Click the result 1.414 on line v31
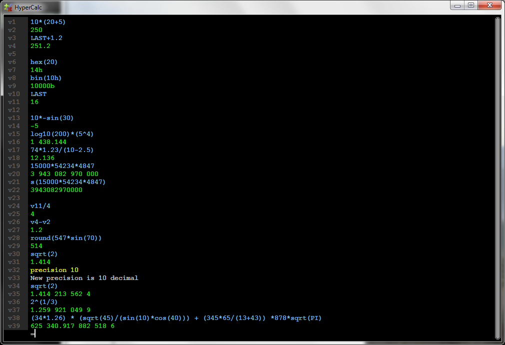This screenshot has height=345, width=505. coord(40,262)
